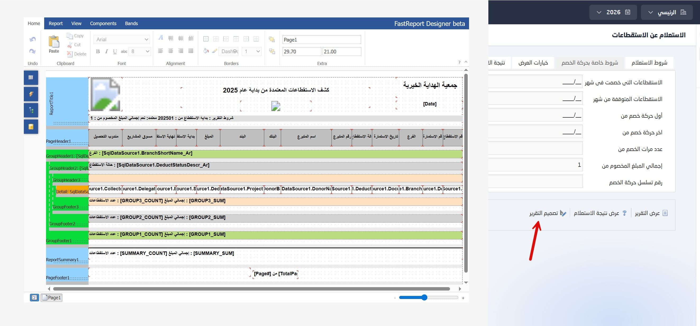Screen dimensions: 700x326
Task: Undo the last designer action
Action: 33,39
